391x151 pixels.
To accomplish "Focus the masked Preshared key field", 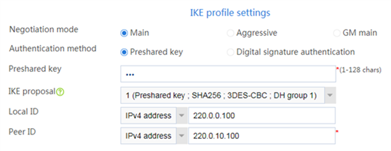I will [x=228, y=74].
